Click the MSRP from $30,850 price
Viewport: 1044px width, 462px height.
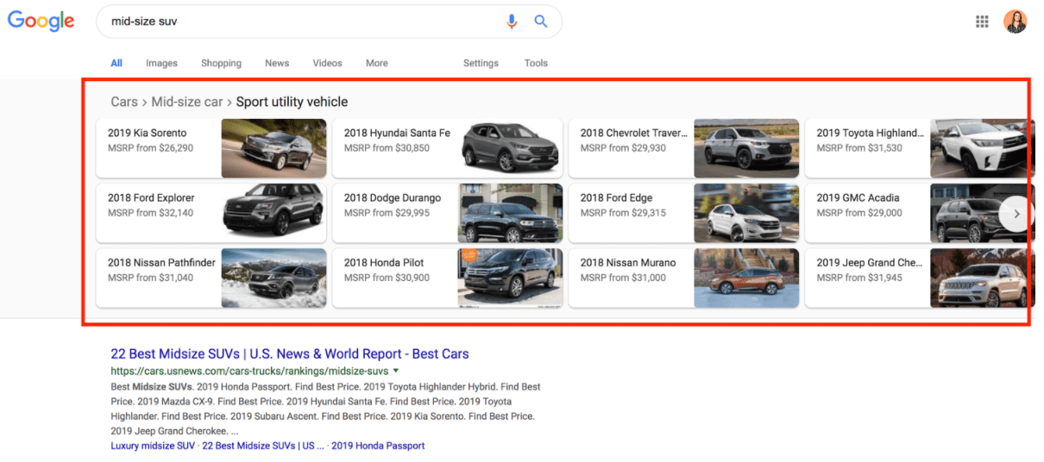[x=387, y=148]
